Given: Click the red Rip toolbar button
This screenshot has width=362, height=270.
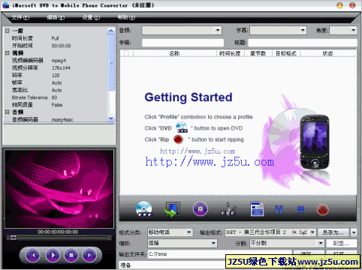Looking at the screenshot, I should click(323, 209).
